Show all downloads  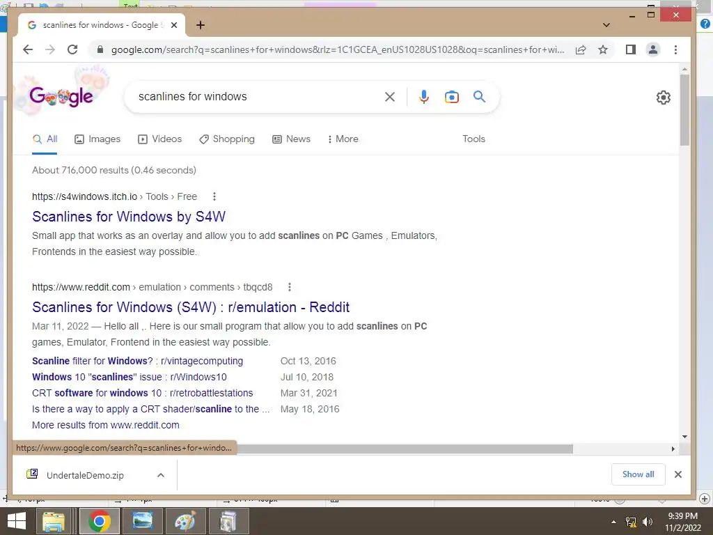[x=638, y=474]
